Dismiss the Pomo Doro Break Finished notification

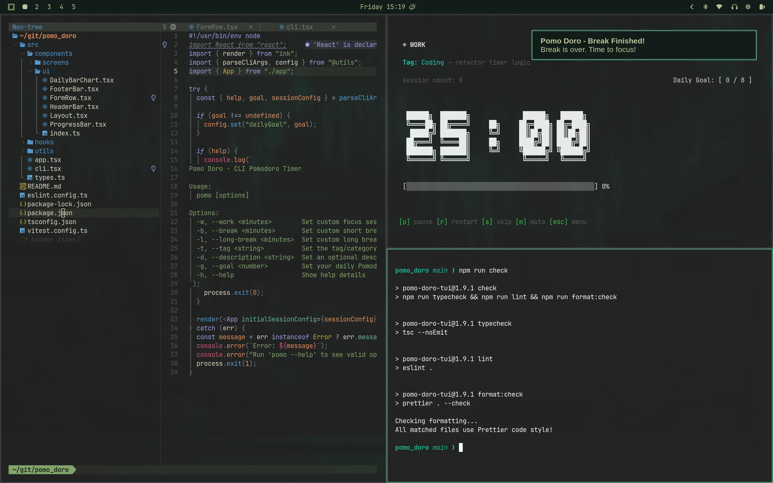[x=644, y=45]
